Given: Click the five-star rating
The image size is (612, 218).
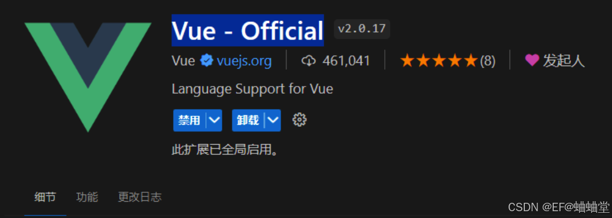Looking at the screenshot, I should [x=439, y=61].
